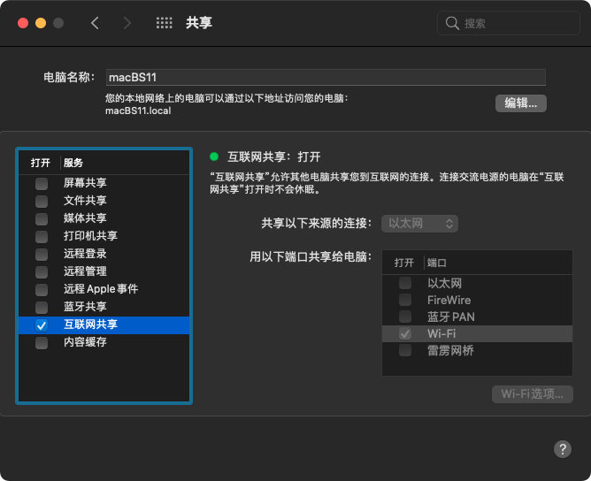Click the 编辑 button

coord(520,103)
